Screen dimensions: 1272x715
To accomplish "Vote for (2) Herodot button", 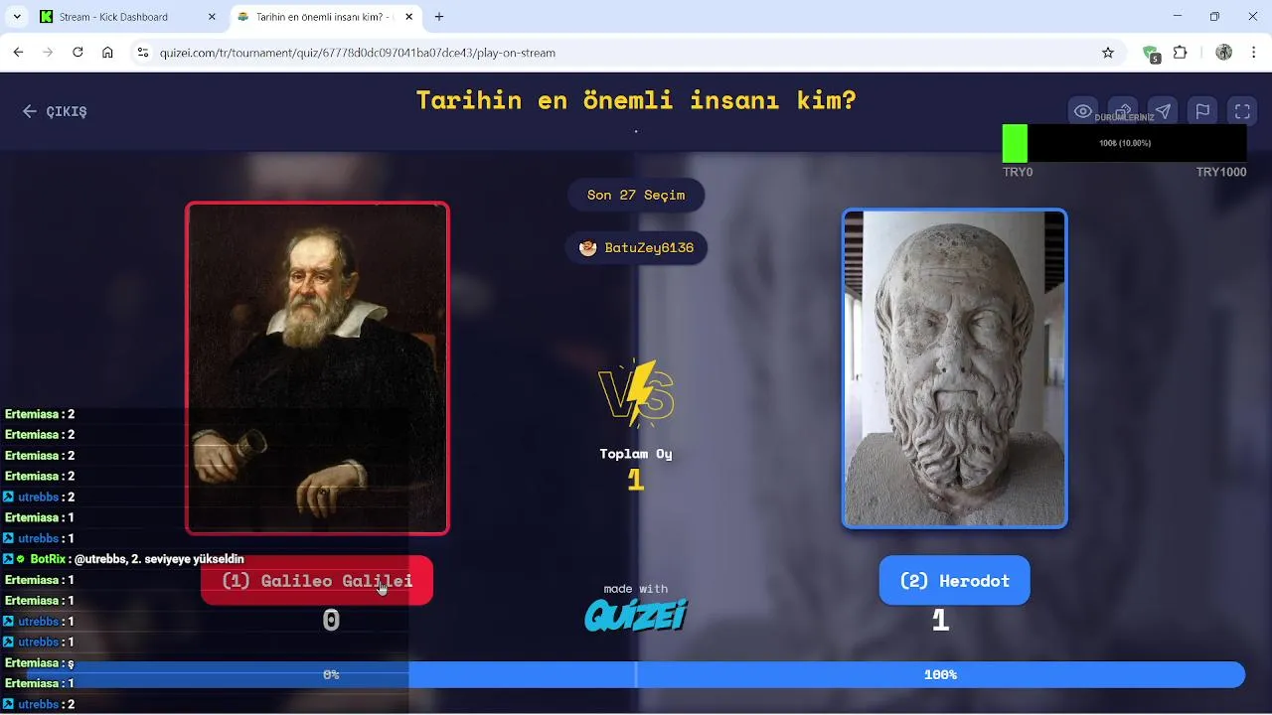I will point(954,581).
